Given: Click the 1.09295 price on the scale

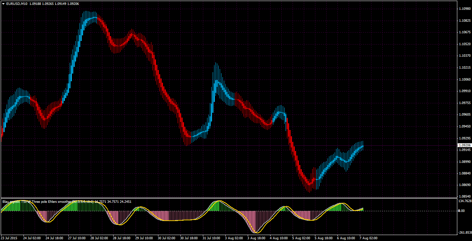Looking at the screenshot, I should 465,138.
